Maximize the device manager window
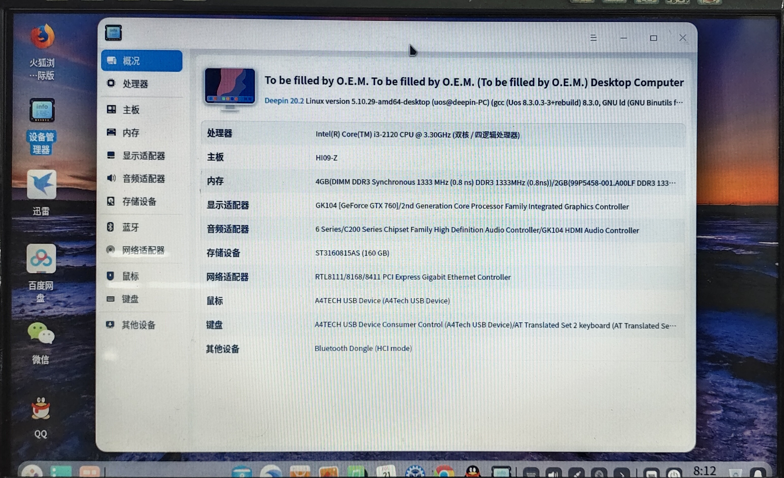 (653, 38)
